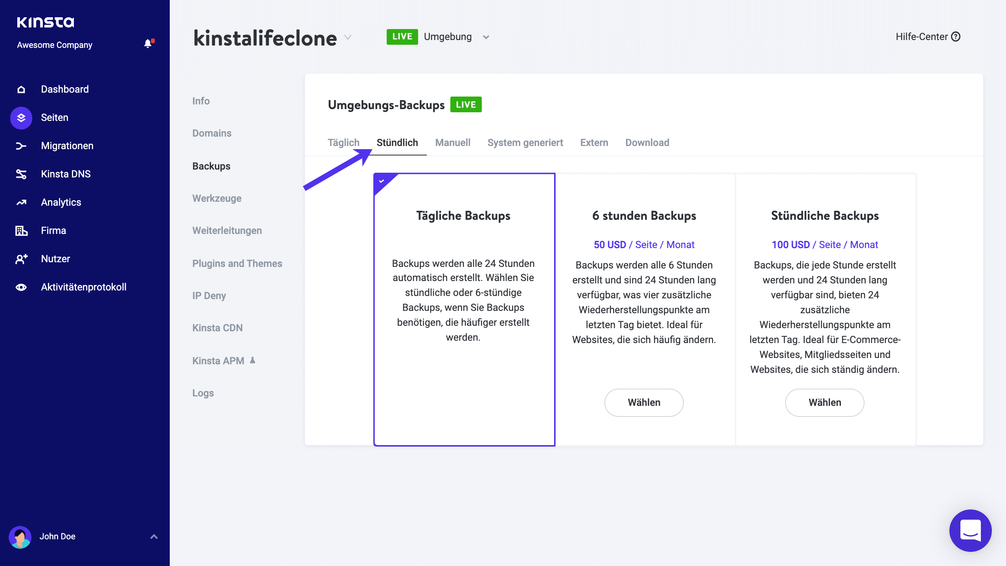Click the Stündliche Backups title

824,216
